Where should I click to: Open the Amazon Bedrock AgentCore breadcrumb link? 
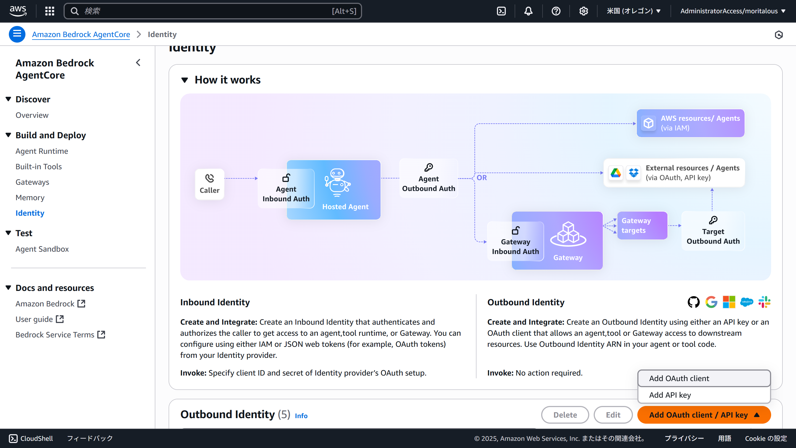81,34
